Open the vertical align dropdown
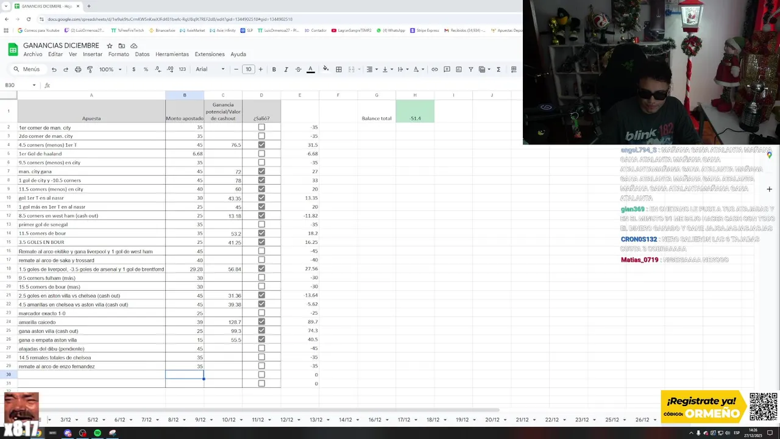This screenshot has height=439, width=780. [386, 70]
